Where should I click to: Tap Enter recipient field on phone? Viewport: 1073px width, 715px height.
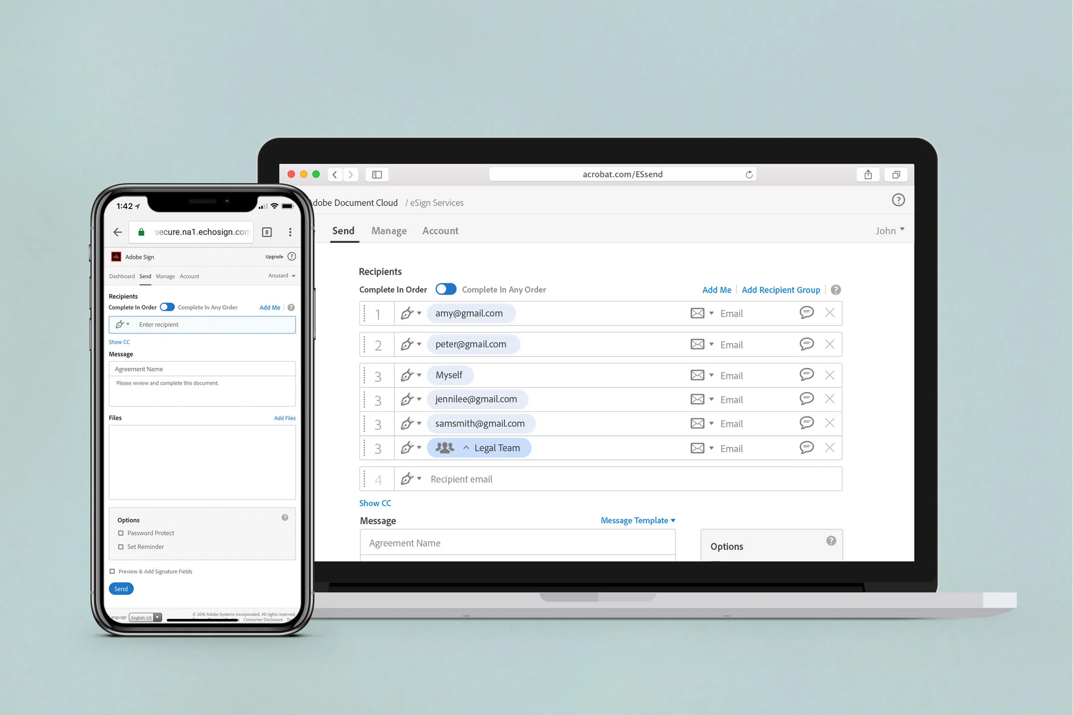click(202, 324)
